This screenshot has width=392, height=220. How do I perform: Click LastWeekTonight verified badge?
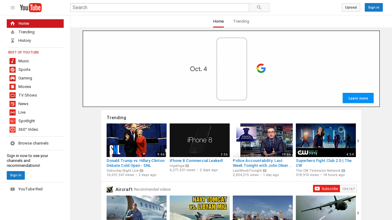coord(265,171)
